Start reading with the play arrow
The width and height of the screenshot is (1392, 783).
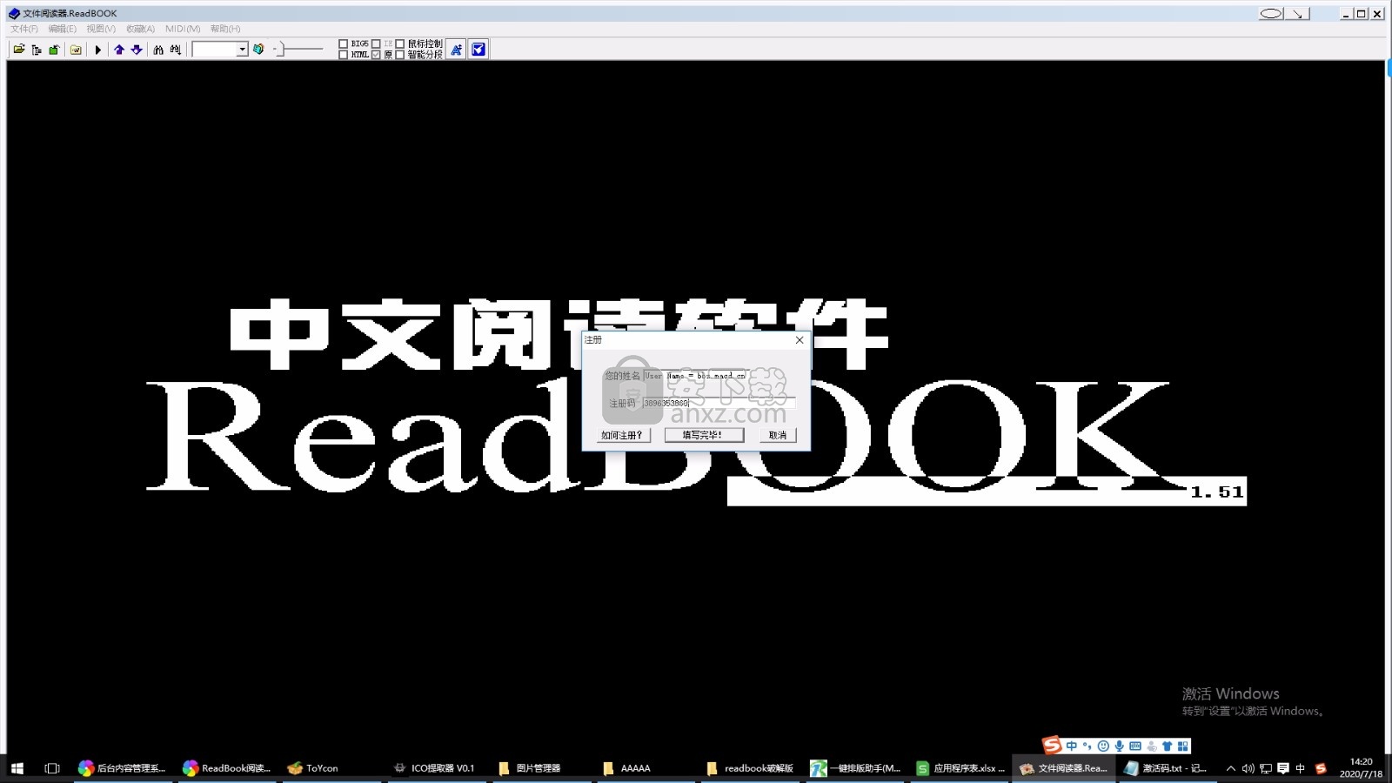click(x=98, y=50)
